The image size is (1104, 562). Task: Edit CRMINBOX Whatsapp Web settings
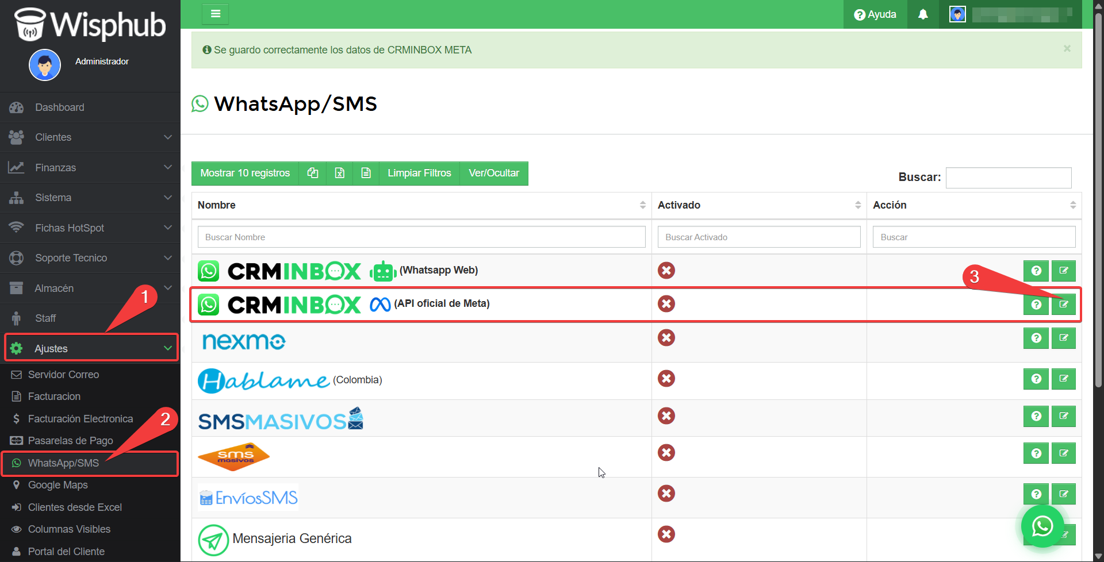click(x=1064, y=271)
